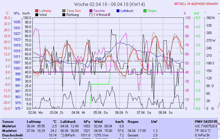
Task: Toggle the 7.4 Monat-Ø legend box
Action: tap(91, 15)
